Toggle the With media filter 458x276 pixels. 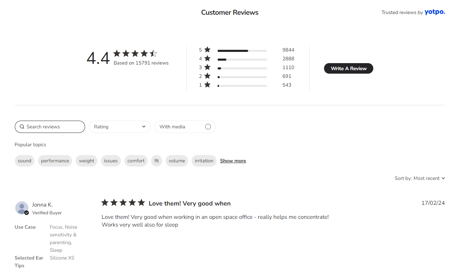click(208, 127)
